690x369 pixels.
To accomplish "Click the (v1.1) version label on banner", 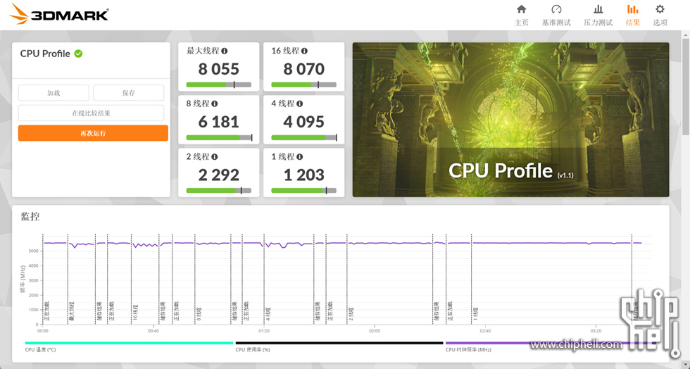I will pyautogui.click(x=565, y=175).
